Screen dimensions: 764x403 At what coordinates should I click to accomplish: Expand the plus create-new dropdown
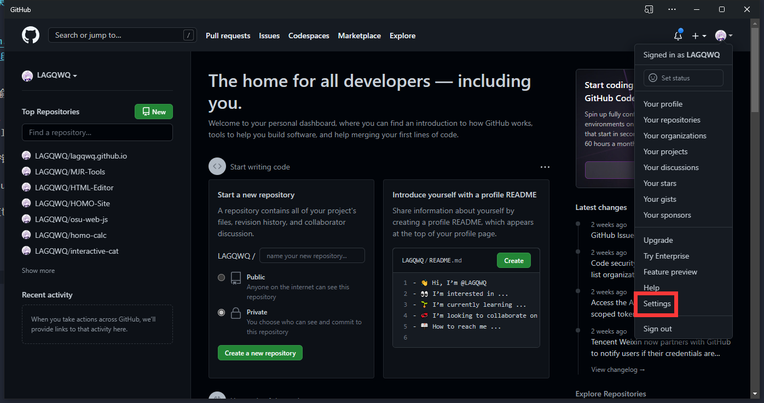tap(699, 36)
